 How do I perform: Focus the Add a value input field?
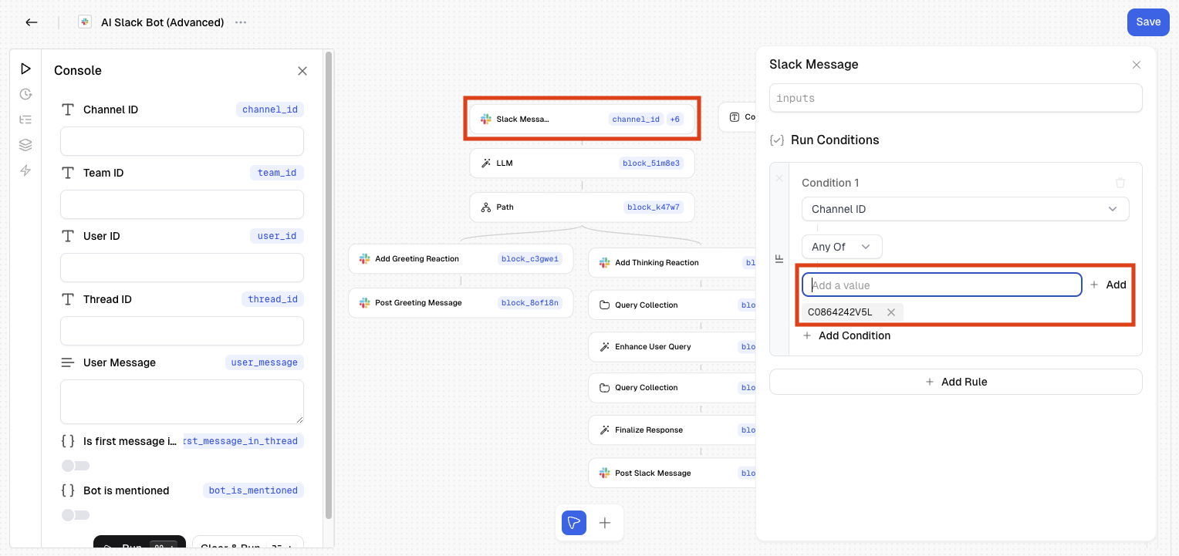[x=941, y=285]
